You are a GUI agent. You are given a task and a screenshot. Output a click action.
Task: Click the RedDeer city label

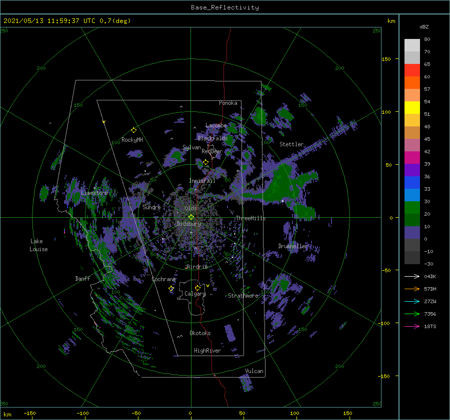(x=212, y=151)
